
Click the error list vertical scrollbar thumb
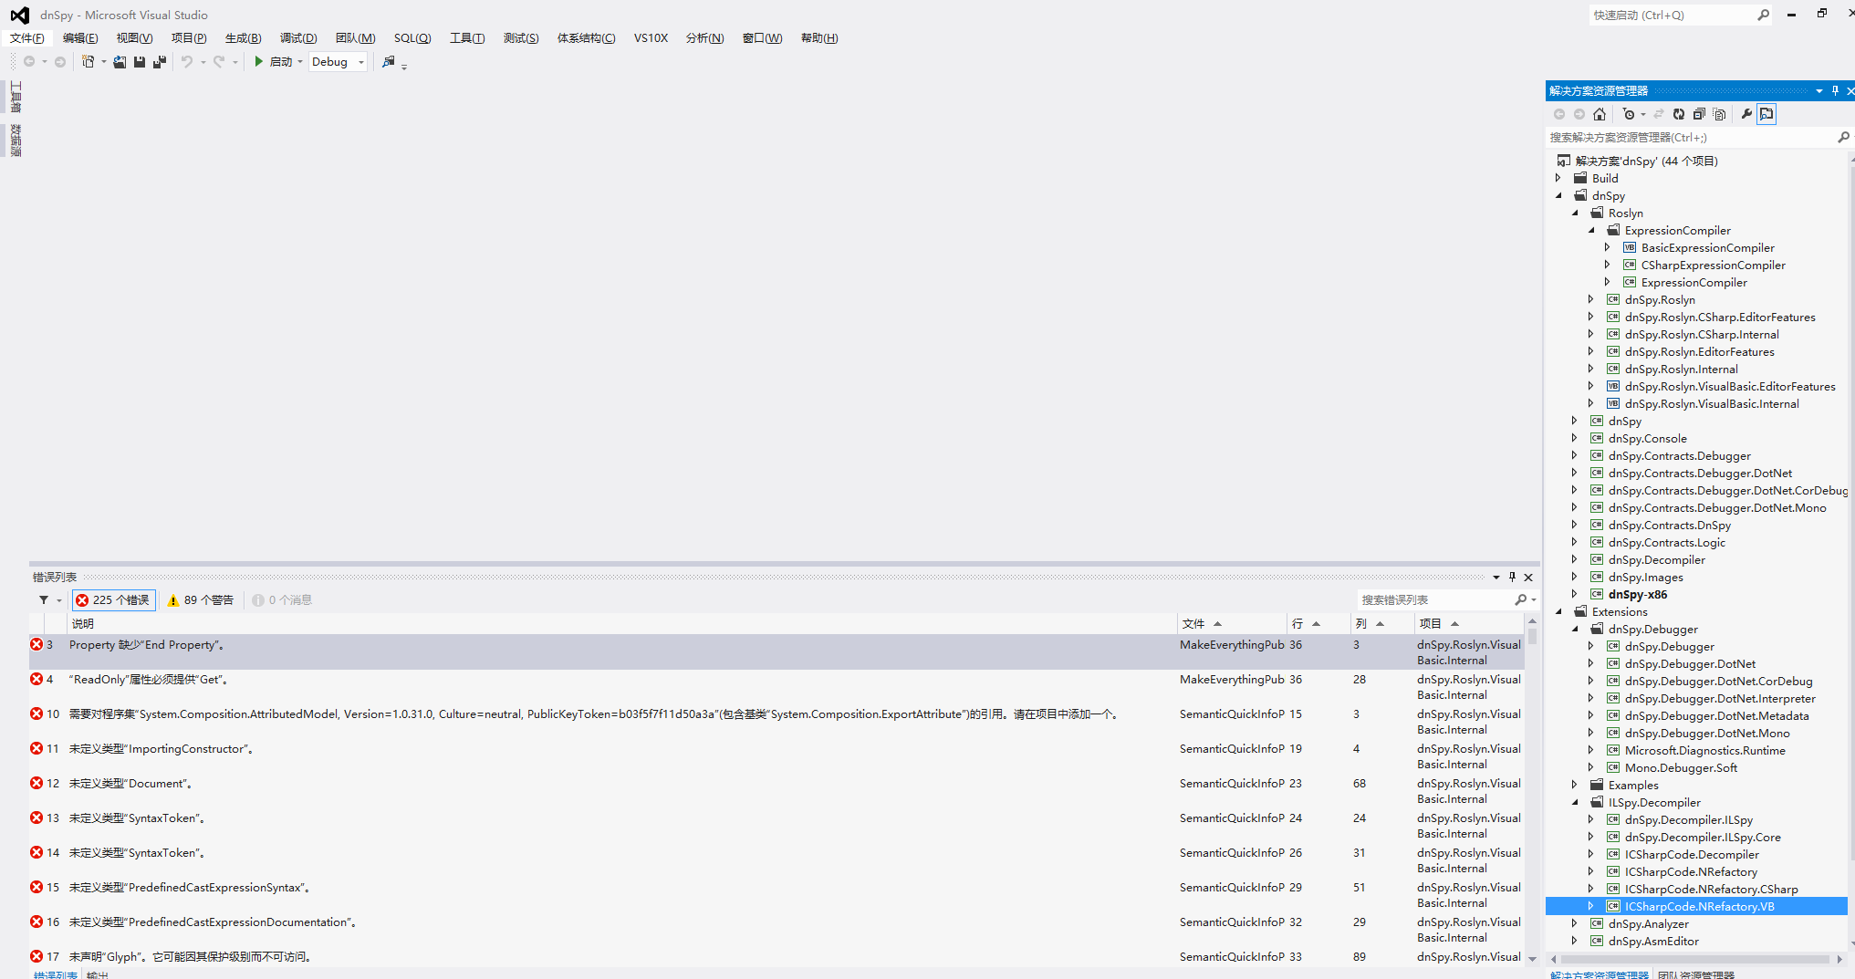coord(1532,636)
